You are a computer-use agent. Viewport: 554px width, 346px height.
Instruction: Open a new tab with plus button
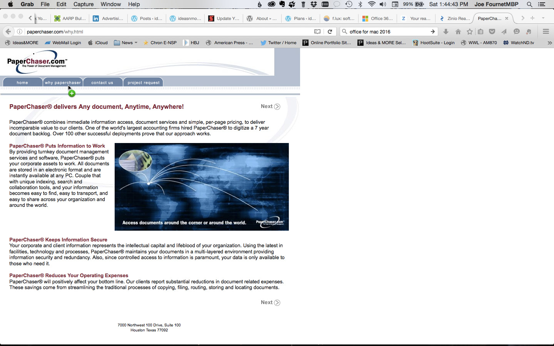(x=532, y=18)
